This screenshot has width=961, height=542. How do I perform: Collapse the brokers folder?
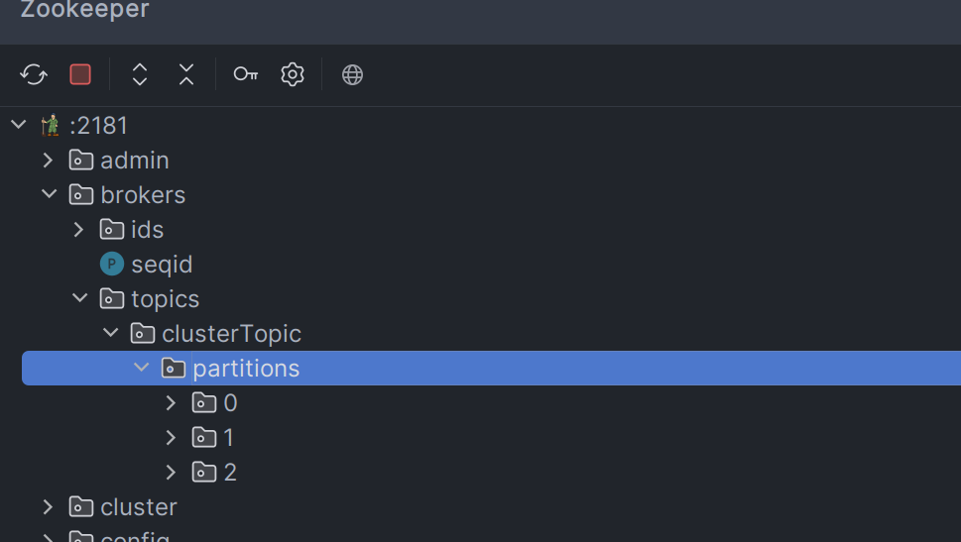[x=48, y=194]
